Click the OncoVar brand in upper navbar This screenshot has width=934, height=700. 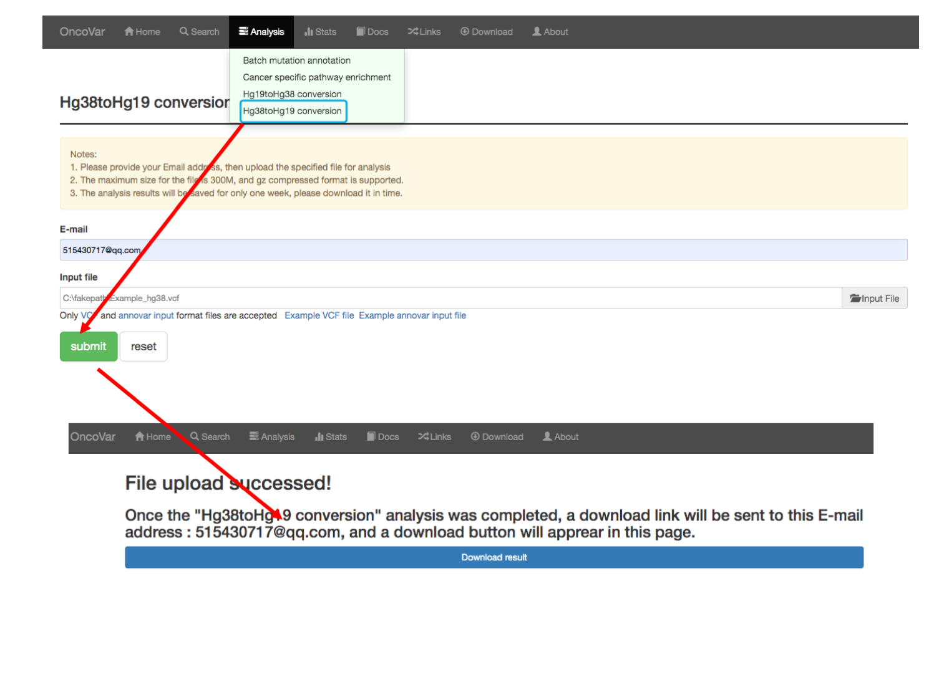(x=82, y=32)
